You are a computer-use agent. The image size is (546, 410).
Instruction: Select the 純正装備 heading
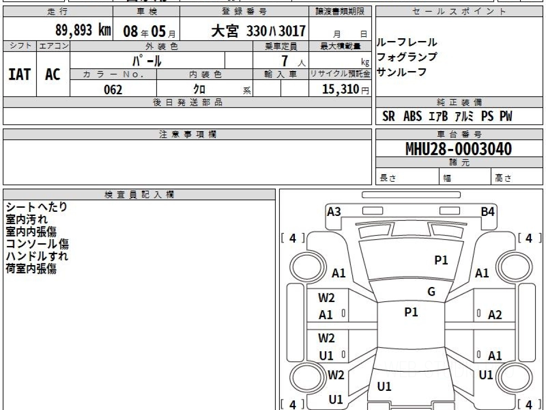459,102
